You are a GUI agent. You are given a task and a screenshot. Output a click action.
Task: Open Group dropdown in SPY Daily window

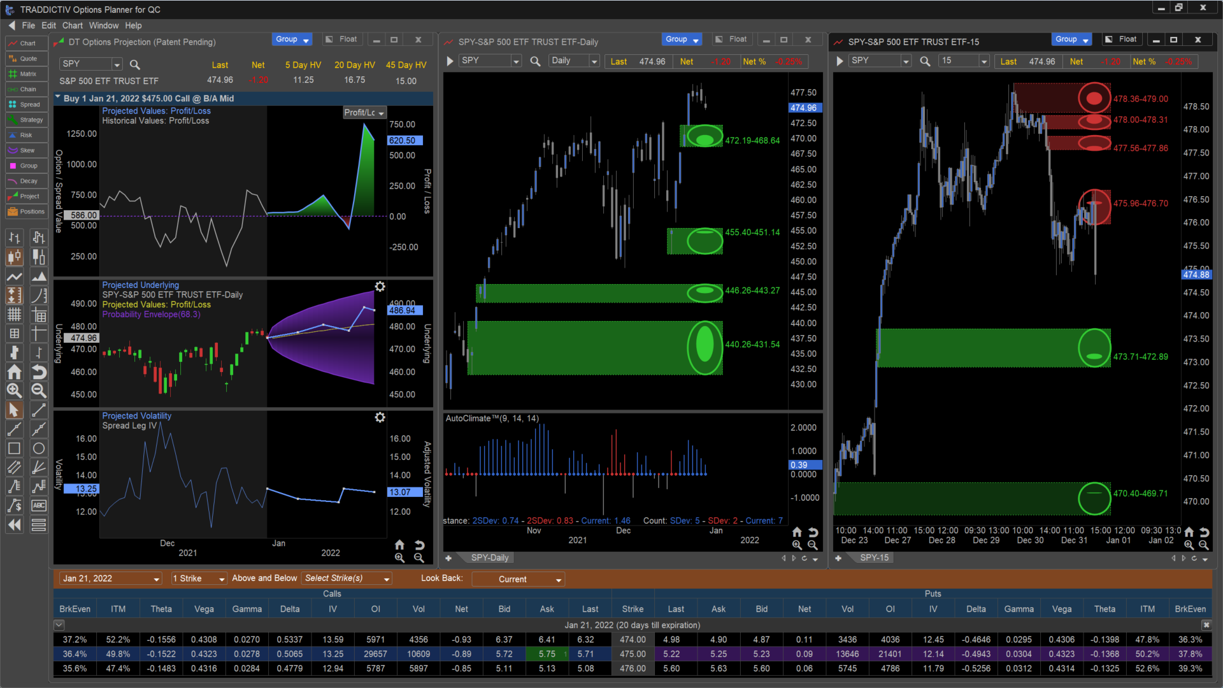pyautogui.click(x=682, y=39)
